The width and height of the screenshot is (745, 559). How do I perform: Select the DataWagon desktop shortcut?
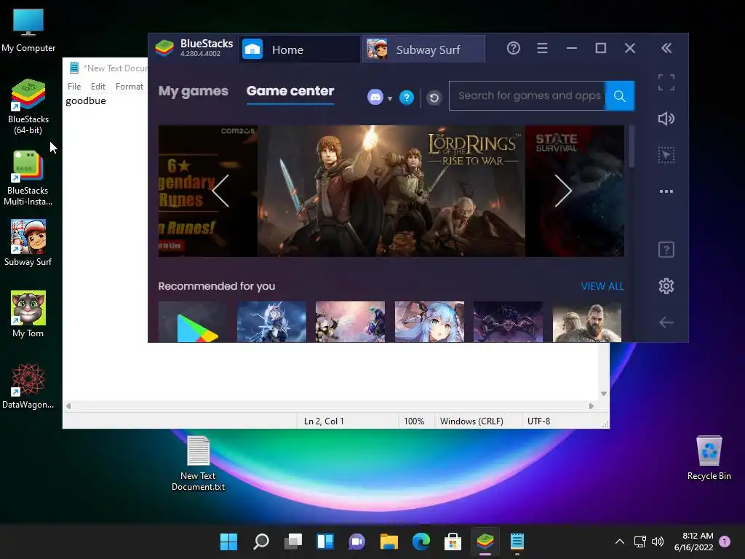click(x=28, y=386)
